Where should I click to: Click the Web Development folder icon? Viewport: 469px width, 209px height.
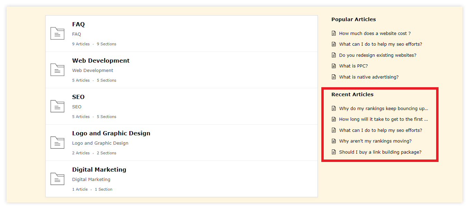pyautogui.click(x=57, y=70)
